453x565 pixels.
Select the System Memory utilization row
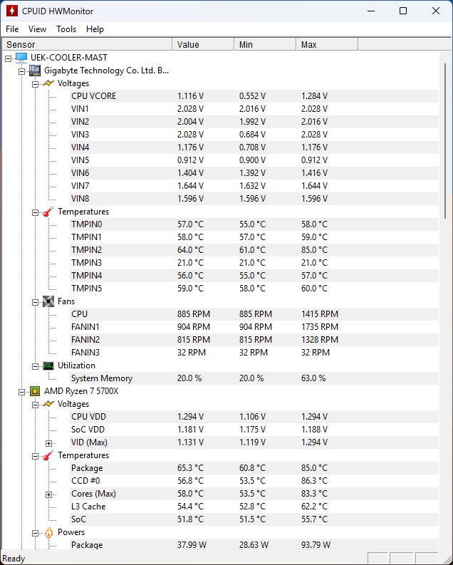pyautogui.click(x=254, y=378)
